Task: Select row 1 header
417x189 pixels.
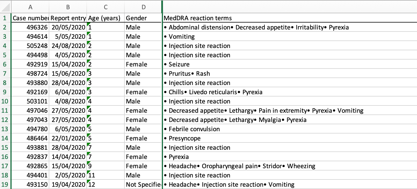Action: coord(5,18)
